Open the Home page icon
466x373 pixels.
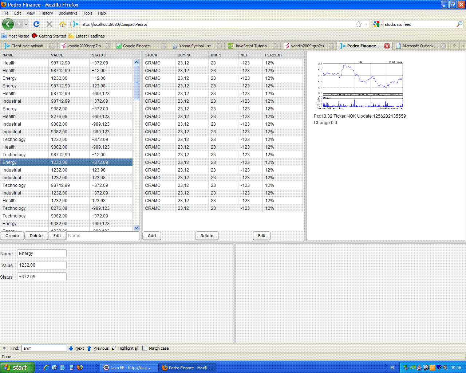[63, 24]
